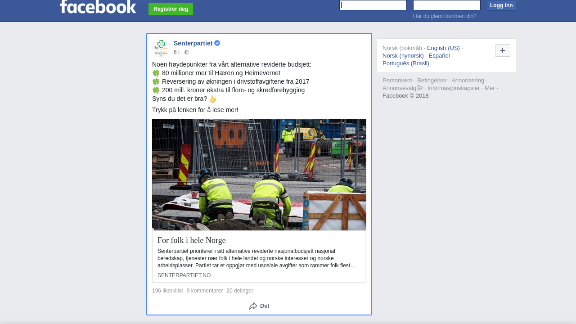Click the article description starting Senterpartiet prioriterer
576x324 pixels.
[x=256, y=258]
